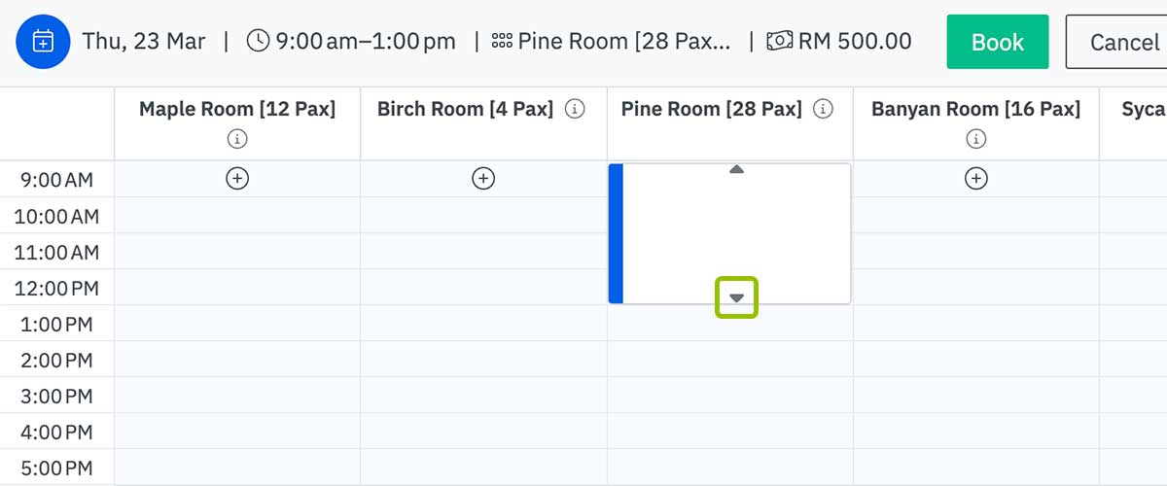Click the booking block's top up arrow
Viewport: 1167px width, 486px height.
pyautogui.click(x=736, y=170)
